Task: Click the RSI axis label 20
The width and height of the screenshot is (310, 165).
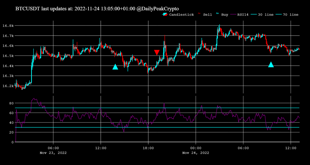Action: click(11, 133)
